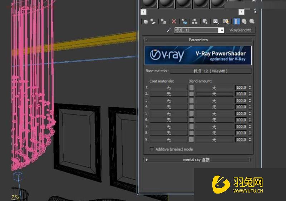Screen dimensions: 286x201
Task: Click Put Material to Scene icon
Action: 153,22
